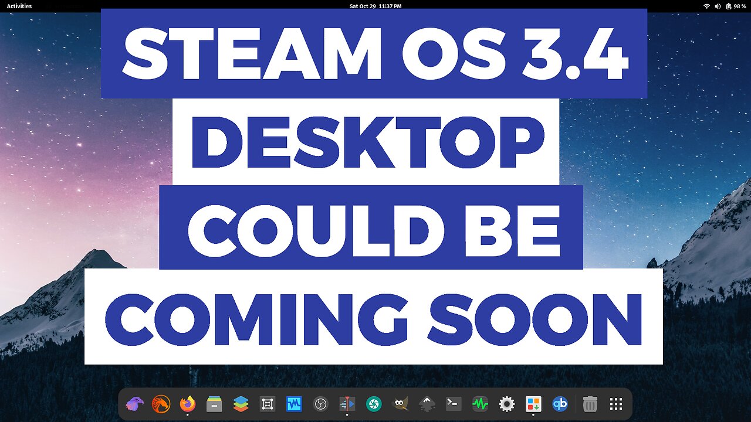Screen dimensions: 751x422
Task: Click the Wi-Fi status icon
Action: click(706, 6)
